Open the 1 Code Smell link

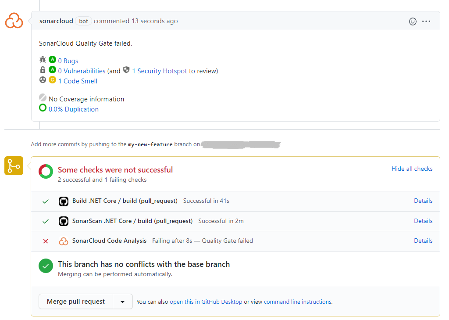[x=78, y=81]
